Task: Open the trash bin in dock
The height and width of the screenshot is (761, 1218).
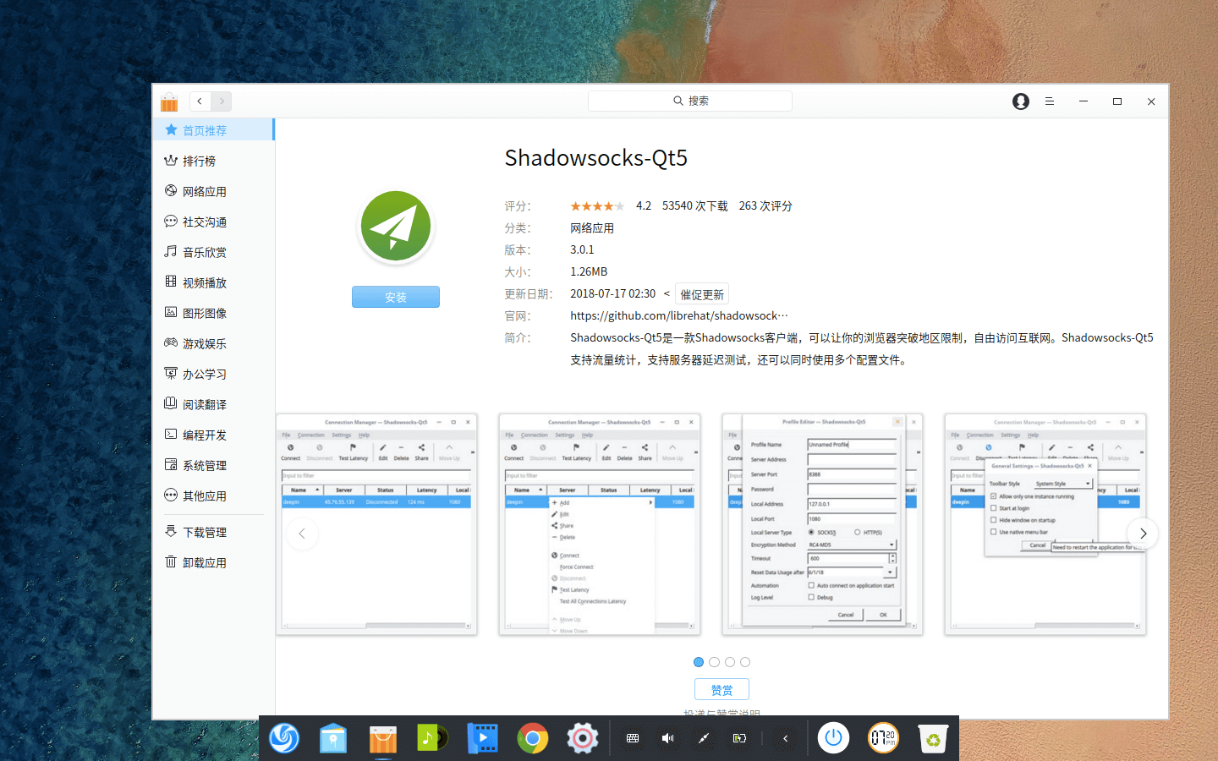Action: click(932, 738)
